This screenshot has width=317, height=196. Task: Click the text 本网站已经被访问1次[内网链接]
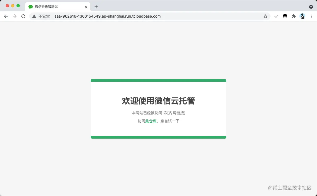(x=158, y=113)
